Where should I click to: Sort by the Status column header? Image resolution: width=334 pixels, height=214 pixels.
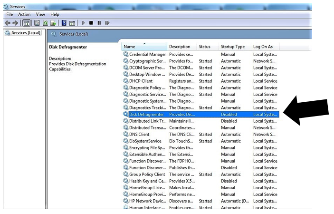point(204,47)
